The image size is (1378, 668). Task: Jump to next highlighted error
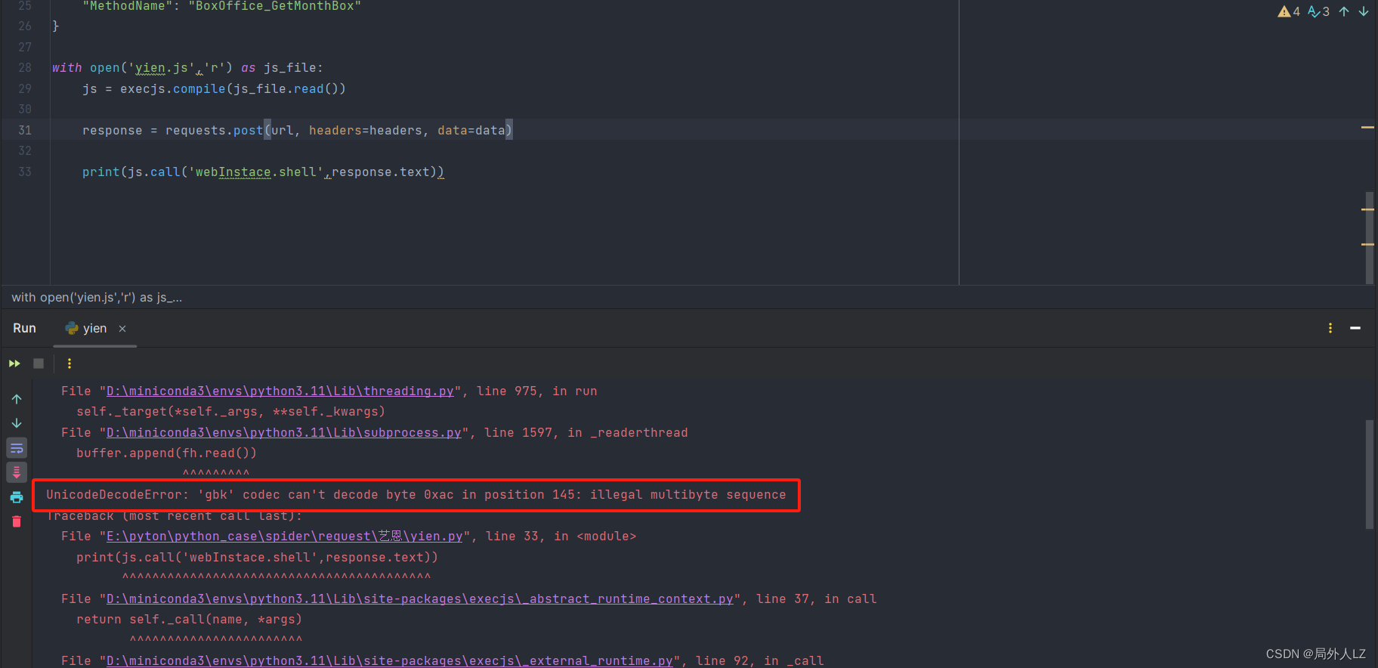(x=1364, y=11)
